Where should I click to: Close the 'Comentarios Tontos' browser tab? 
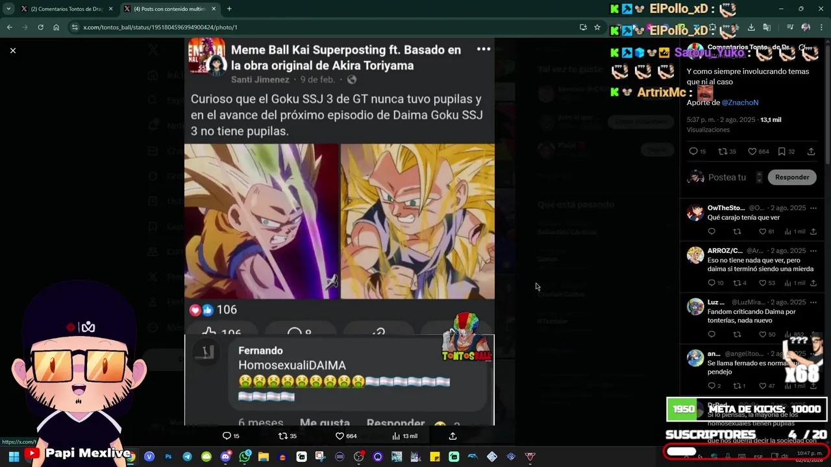pos(110,9)
